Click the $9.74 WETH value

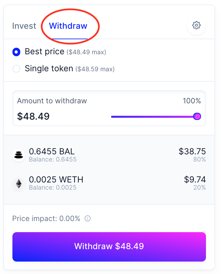195,180
